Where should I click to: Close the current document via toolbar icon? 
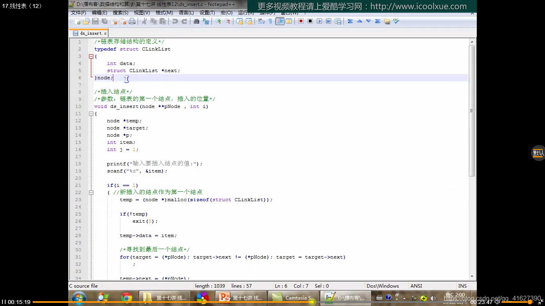(x=114, y=21)
